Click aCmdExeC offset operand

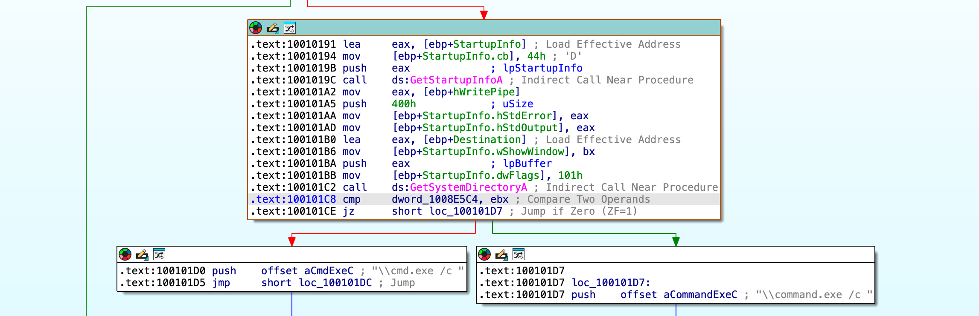[x=329, y=271]
